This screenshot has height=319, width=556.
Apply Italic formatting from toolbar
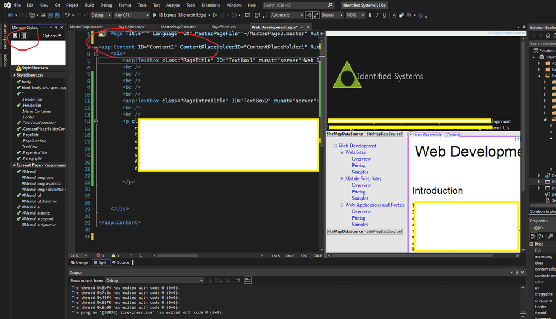[377, 15]
